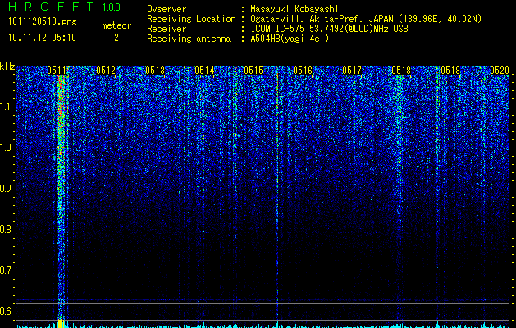
Task: Click the Receiver label
Action: tap(167, 29)
